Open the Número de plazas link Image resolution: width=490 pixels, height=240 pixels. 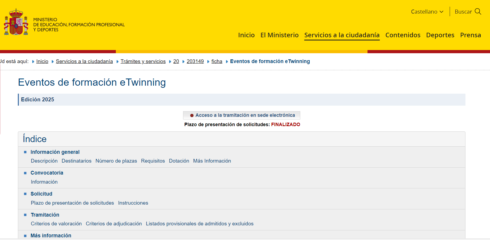[116, 161]
